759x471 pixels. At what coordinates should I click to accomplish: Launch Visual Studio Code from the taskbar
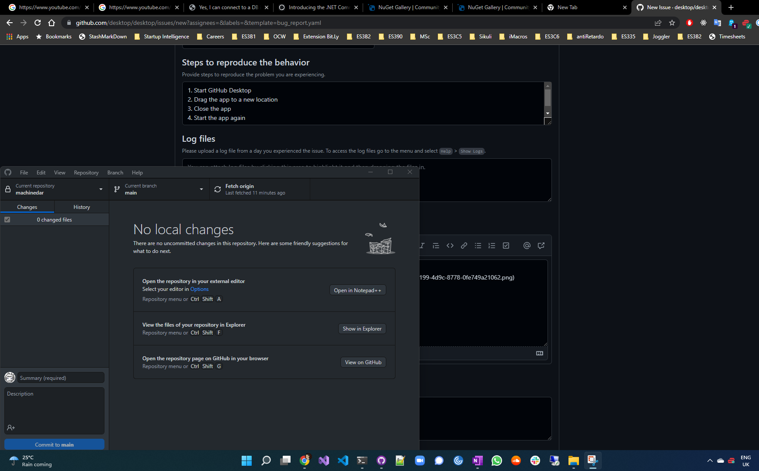[343, 461]
